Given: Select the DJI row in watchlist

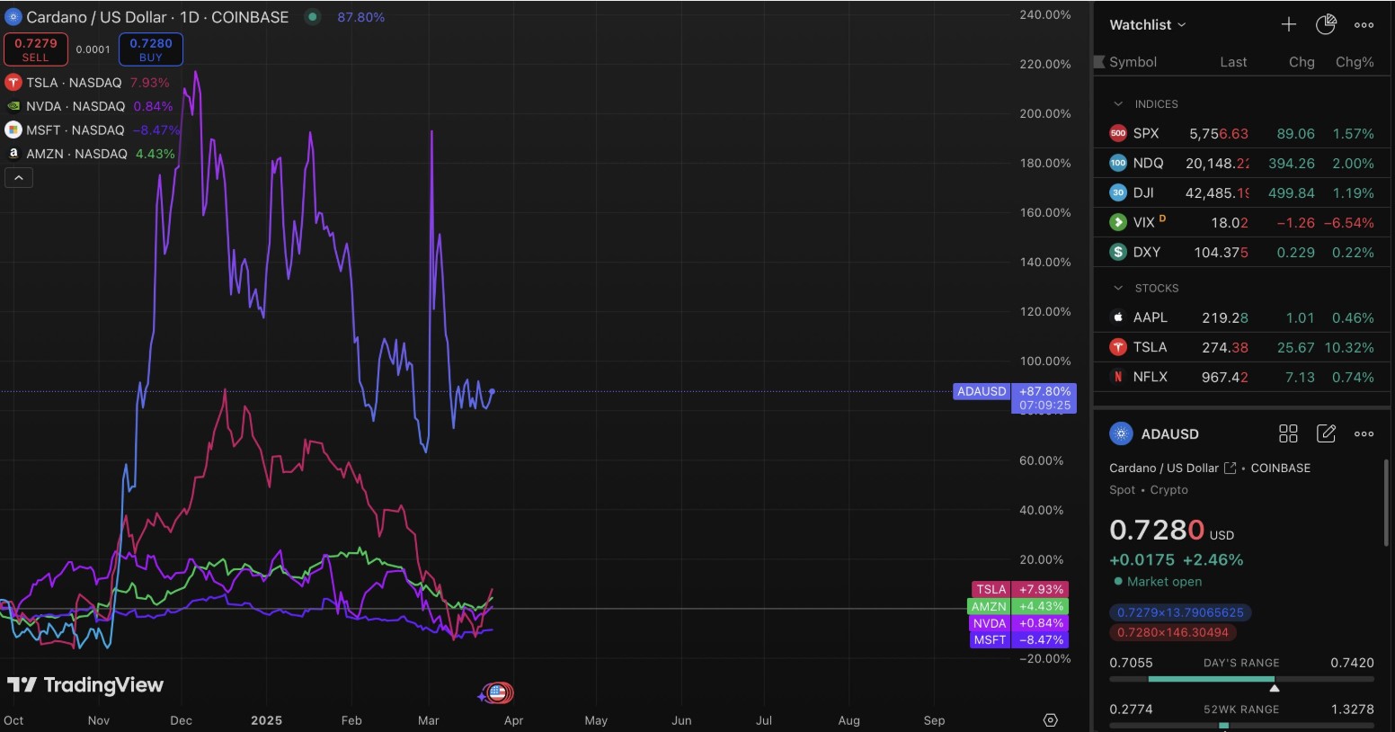Looking at the screenshot, I should tap(1241, 192).
